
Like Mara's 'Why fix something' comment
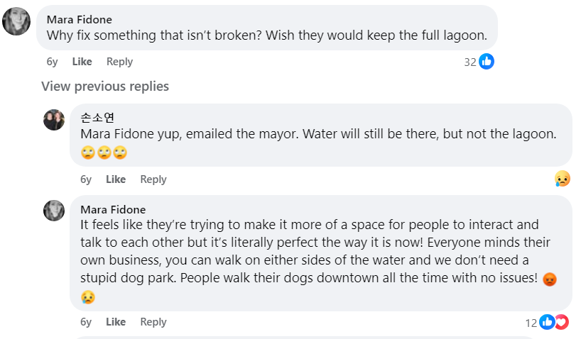(82, 62)
